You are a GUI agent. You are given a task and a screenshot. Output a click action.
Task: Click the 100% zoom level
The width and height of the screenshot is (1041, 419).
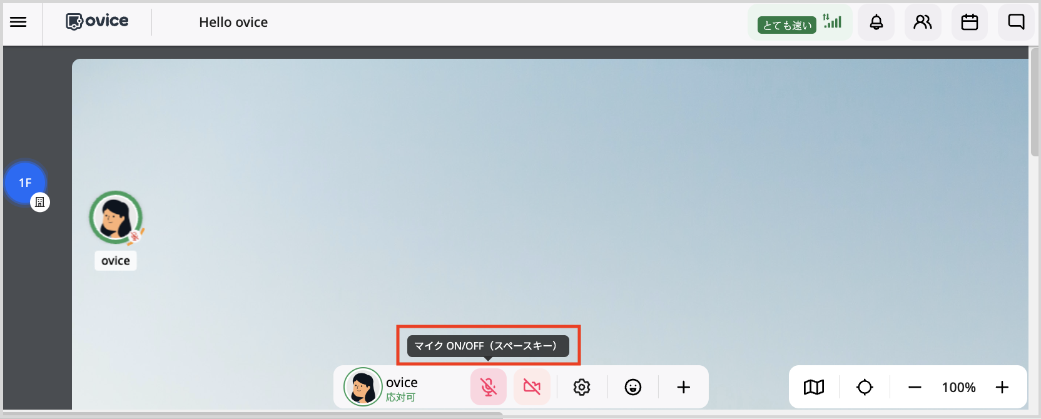tap(958, 387)
